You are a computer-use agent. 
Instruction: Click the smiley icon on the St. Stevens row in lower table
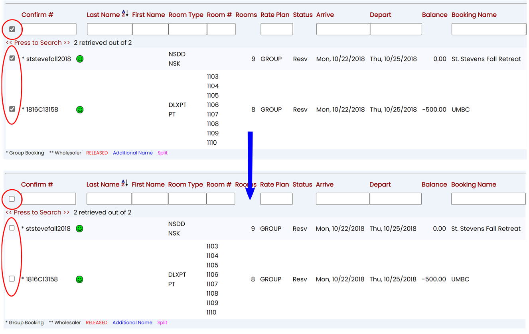[79, 228]
